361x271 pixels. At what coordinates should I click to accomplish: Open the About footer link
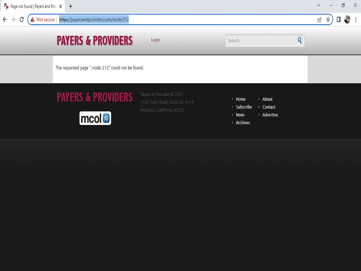tap(267, 99)
